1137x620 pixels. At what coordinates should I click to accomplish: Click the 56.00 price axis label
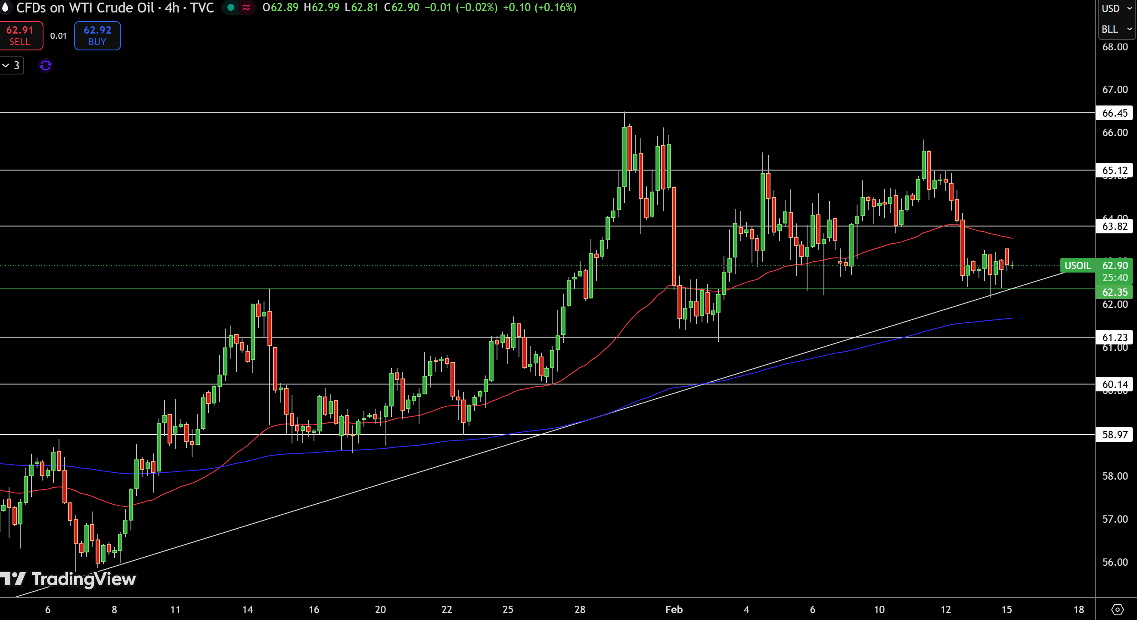(1115, 562)
